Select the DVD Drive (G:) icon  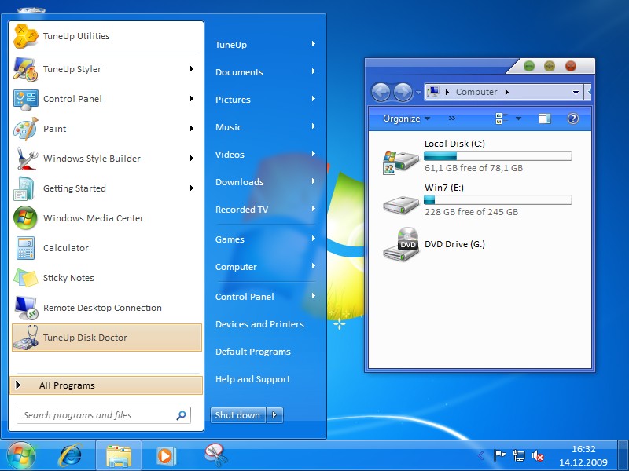(x=401, y=244)
